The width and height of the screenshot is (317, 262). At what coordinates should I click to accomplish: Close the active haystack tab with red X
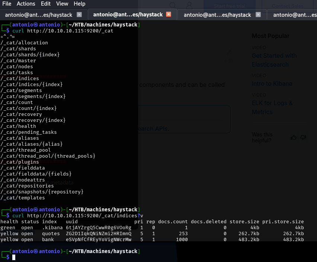[x=169, y=14]
